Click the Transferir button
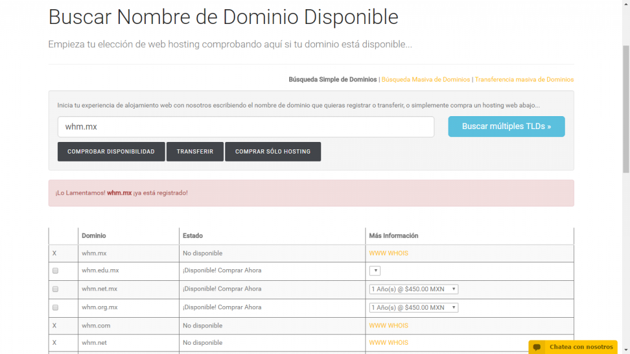630x354 pixels. [195, 152]
